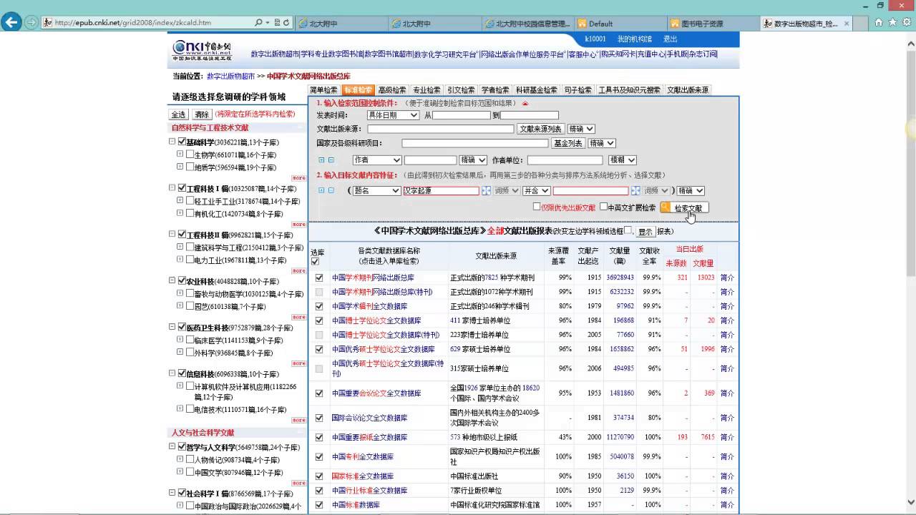
Task: Switch to the 高级检索 tab
Action: tap(392, 90)
